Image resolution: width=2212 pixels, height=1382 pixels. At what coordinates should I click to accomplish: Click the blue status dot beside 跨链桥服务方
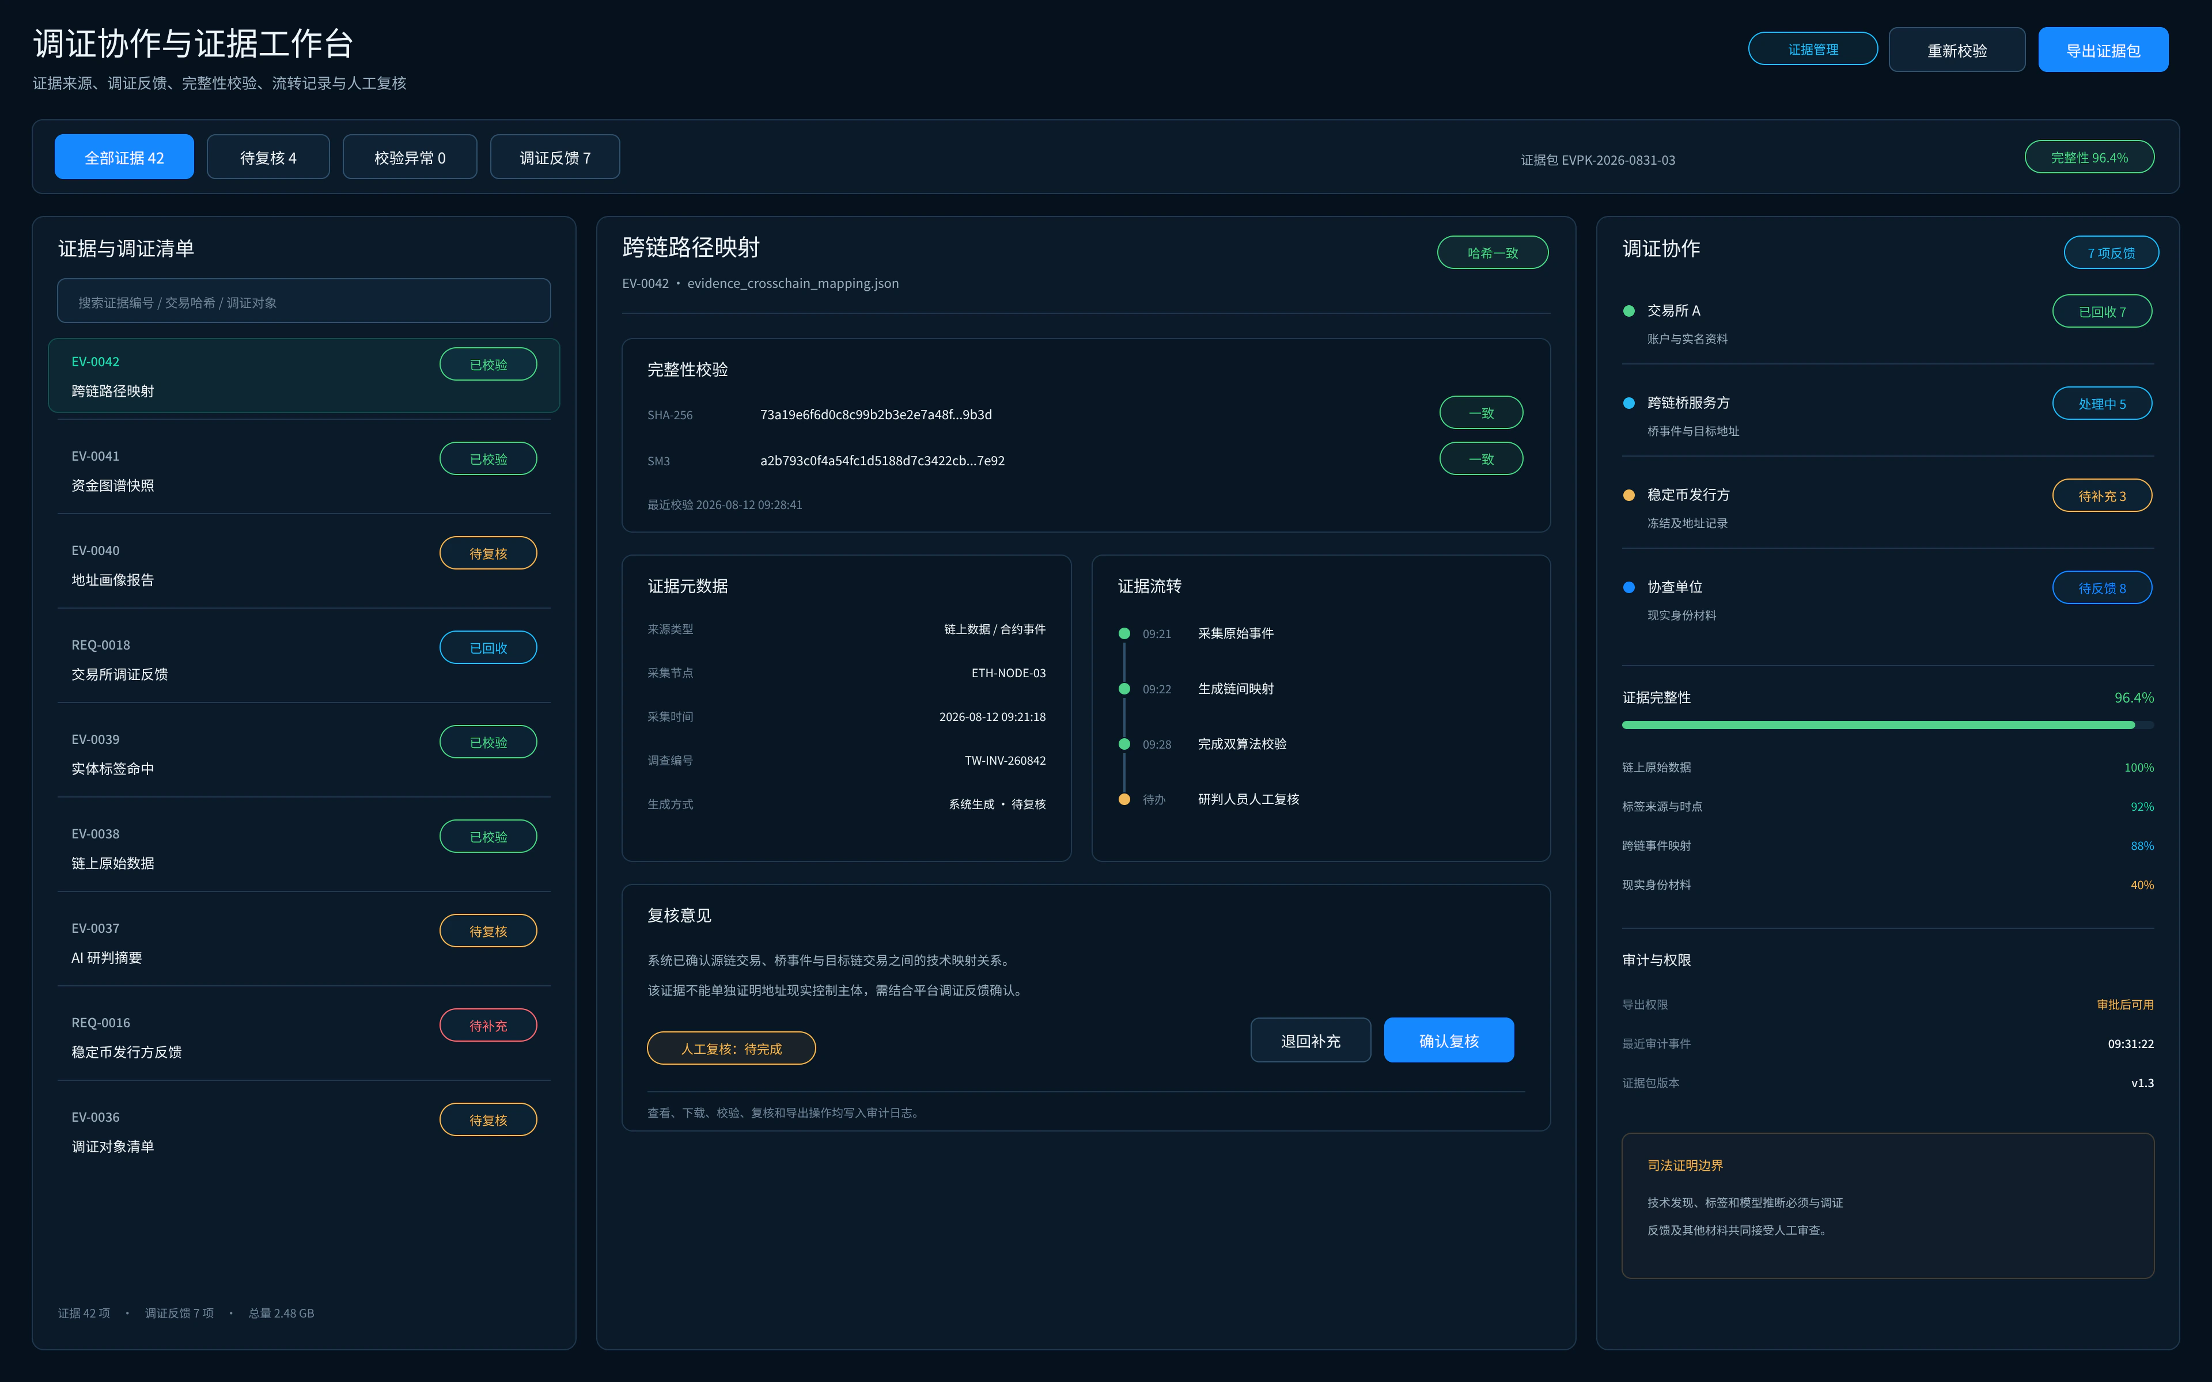(1629, 403)
